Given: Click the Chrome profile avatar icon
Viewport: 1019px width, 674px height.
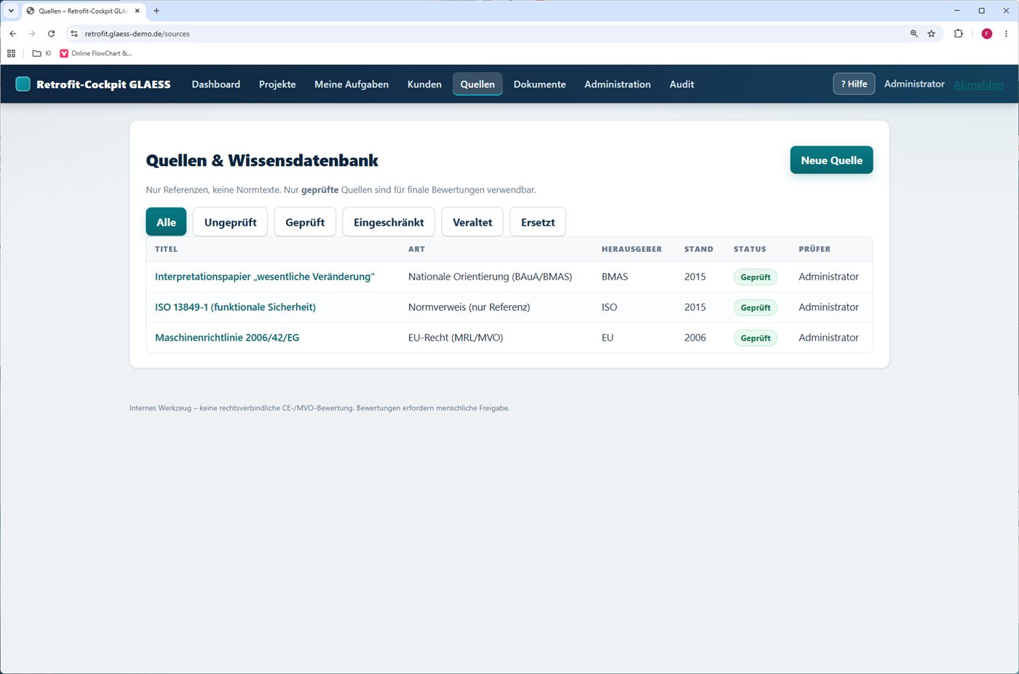Looking at the screenshot, I should tap(987, 33).
